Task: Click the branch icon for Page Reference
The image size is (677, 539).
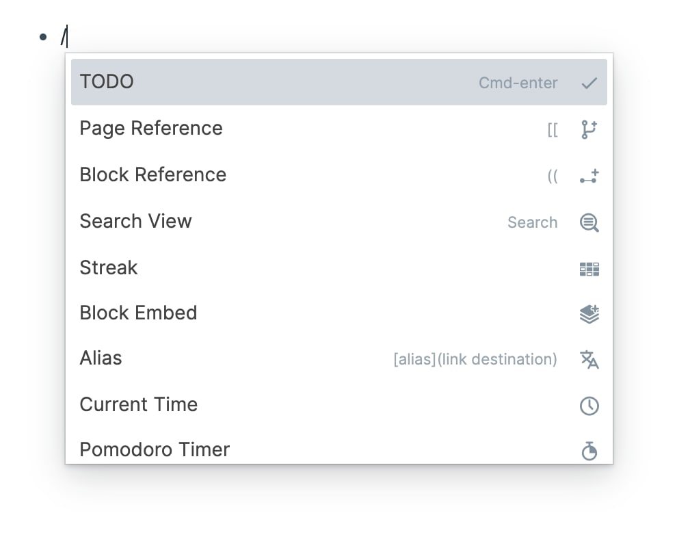Action: point(589,129)
